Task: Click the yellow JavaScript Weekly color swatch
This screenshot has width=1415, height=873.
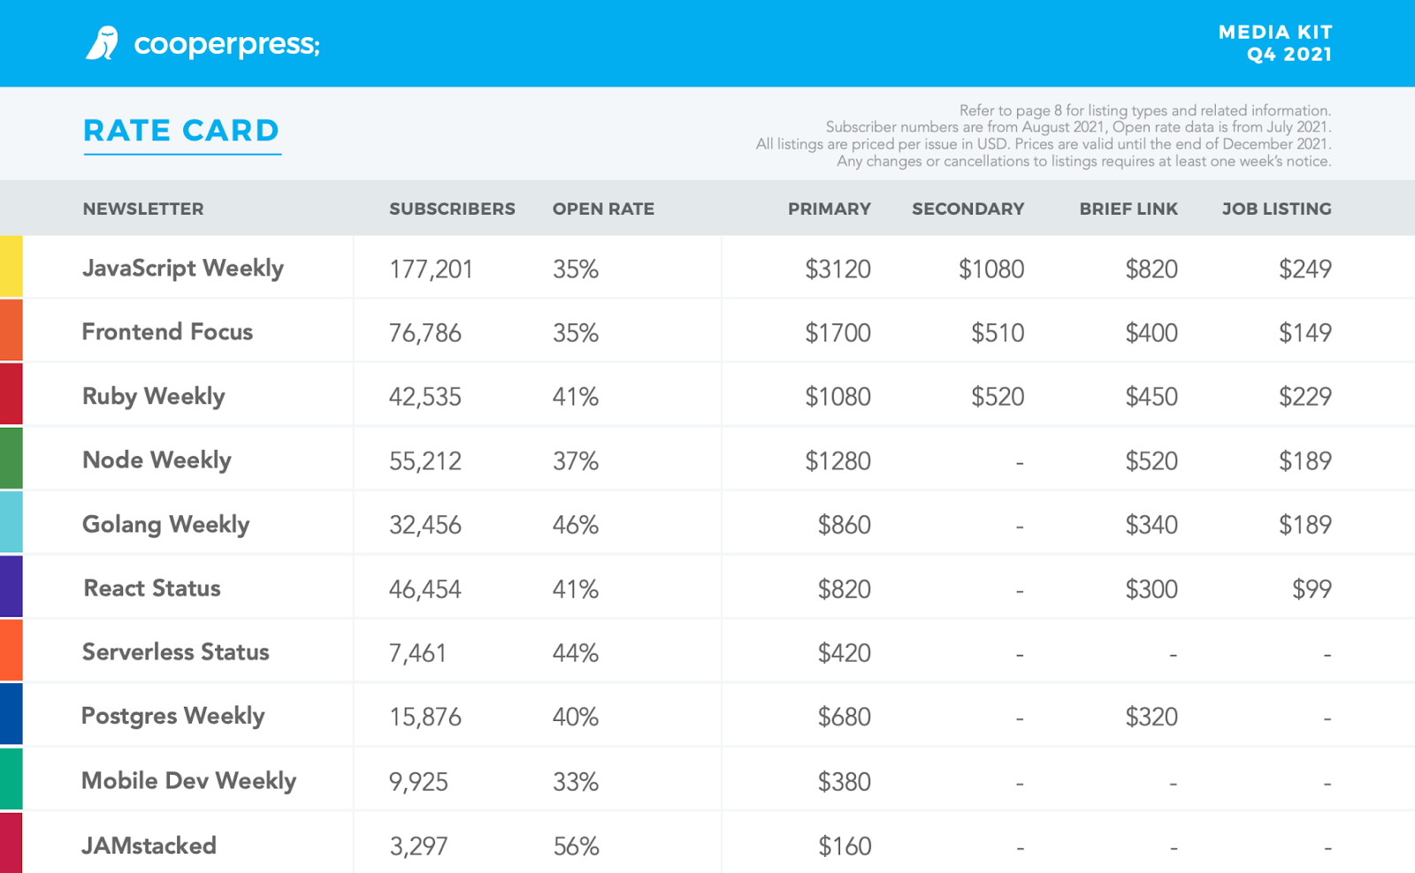Action: click(11, 266)
